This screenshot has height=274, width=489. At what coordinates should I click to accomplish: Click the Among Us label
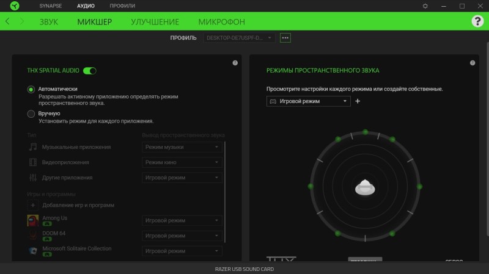click(55, 218)
